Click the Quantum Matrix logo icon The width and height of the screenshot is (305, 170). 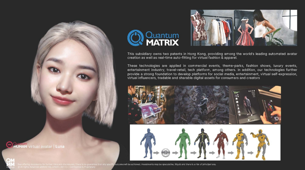coord(135,38)
